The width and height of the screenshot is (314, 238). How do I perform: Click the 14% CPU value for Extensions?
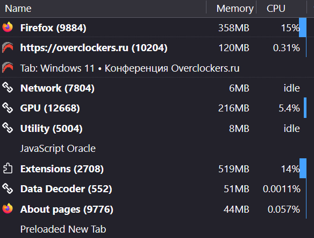pyautogui.click(x=290, y=169)
